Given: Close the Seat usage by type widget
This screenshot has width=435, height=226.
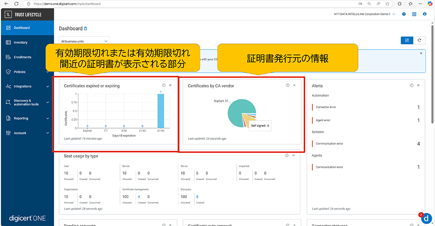Looking at the screenshot, I should pos(294,156).
